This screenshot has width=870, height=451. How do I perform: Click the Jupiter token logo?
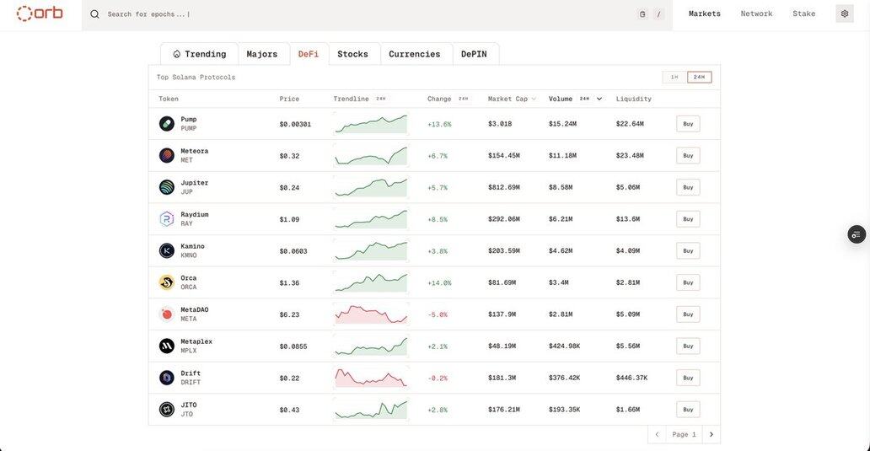click(x=167, y=187)
